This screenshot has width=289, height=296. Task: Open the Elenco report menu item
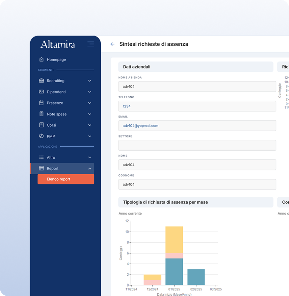click(66, 179)
